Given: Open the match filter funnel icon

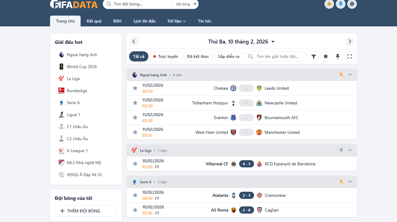Looking at the screenshot, I should coord(314,56).
